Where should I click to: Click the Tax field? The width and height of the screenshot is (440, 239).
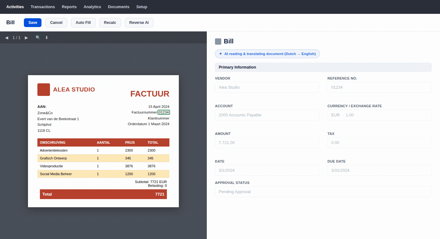pos(380,143)
